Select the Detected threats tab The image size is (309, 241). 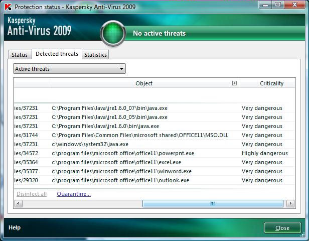pyautogui.click(x=57, y=54)
